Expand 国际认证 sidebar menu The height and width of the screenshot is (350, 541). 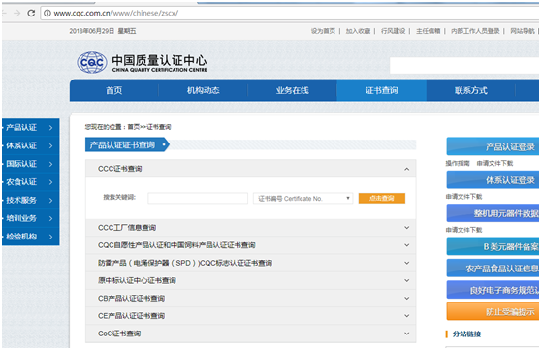[x=30, y=164]
